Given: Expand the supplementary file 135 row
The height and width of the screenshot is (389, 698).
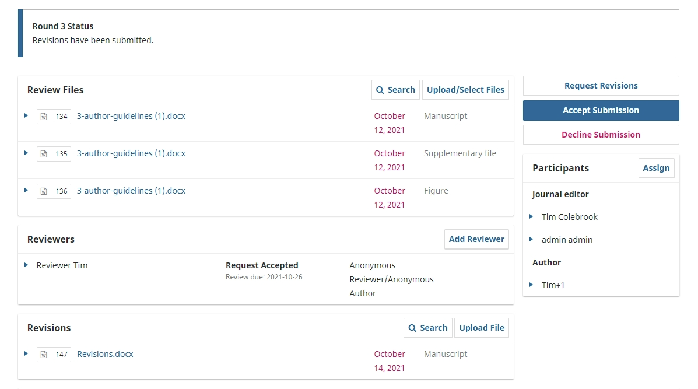Looking at the screenshot, I should tap(26, 153).
